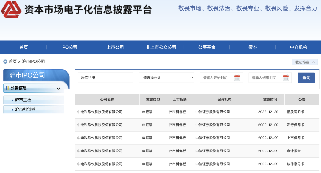321x173 pixels.
Task: Open the 发行保荐书 announcement link
Action: (x=295, y=125)
